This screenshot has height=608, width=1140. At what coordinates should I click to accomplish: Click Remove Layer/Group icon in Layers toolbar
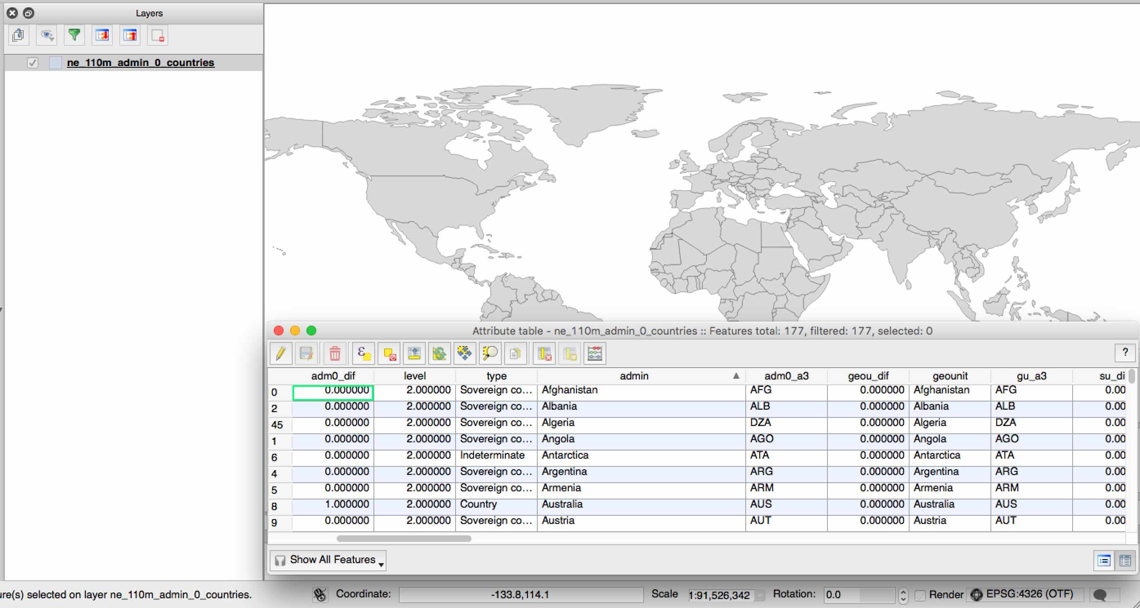[x=158, y=35]
